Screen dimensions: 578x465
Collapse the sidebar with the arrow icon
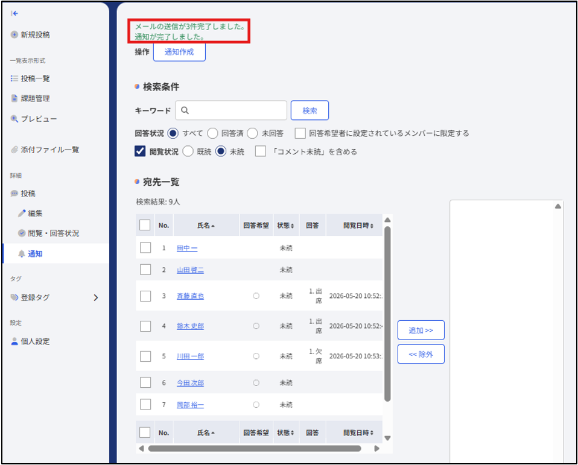tap(14, 14)
